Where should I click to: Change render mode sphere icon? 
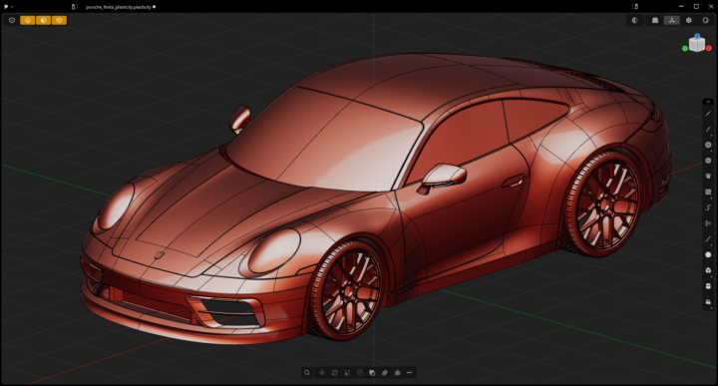pyautogui.click(x=705, y=20)
